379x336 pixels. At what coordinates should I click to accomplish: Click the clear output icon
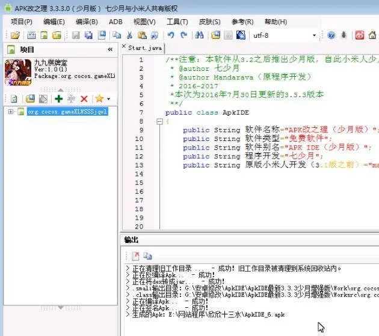[135, 256]
